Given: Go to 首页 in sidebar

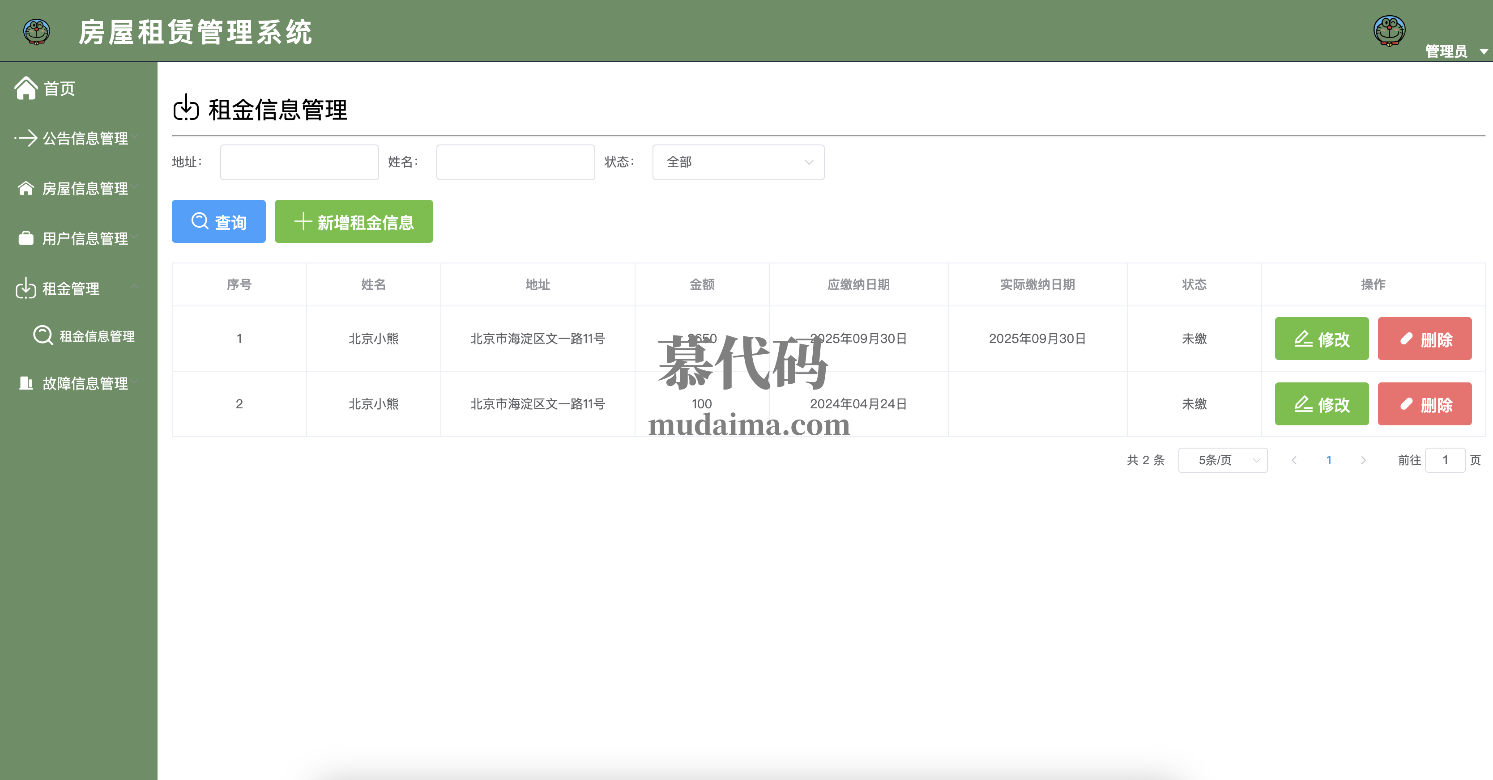Looking at the screenshot, I should tap(59, 89).
